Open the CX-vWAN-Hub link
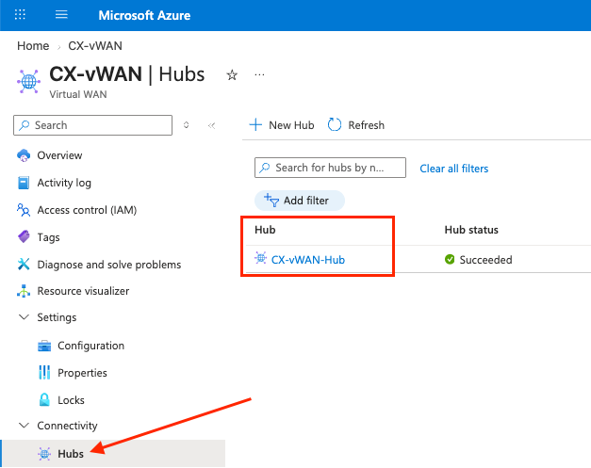Image resolution: width=591 pixels, height=468 pixels. [x=308, y=260]
